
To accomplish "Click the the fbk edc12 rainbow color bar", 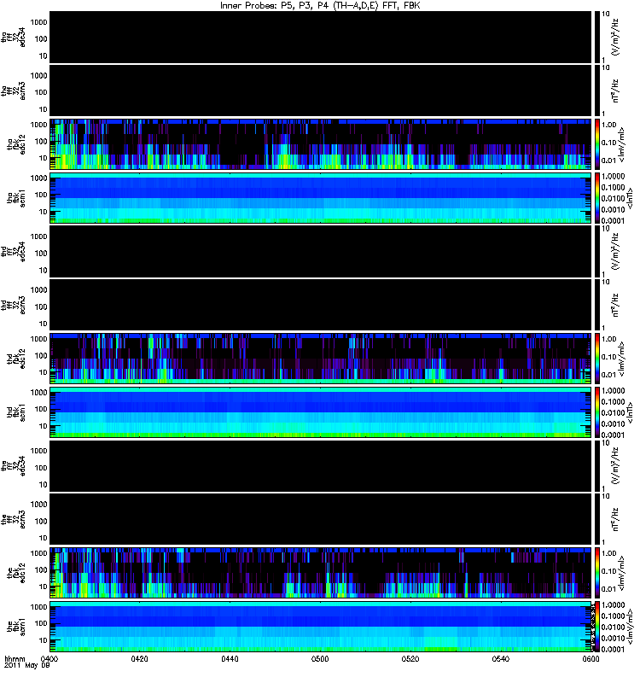I will coord(597,573).
